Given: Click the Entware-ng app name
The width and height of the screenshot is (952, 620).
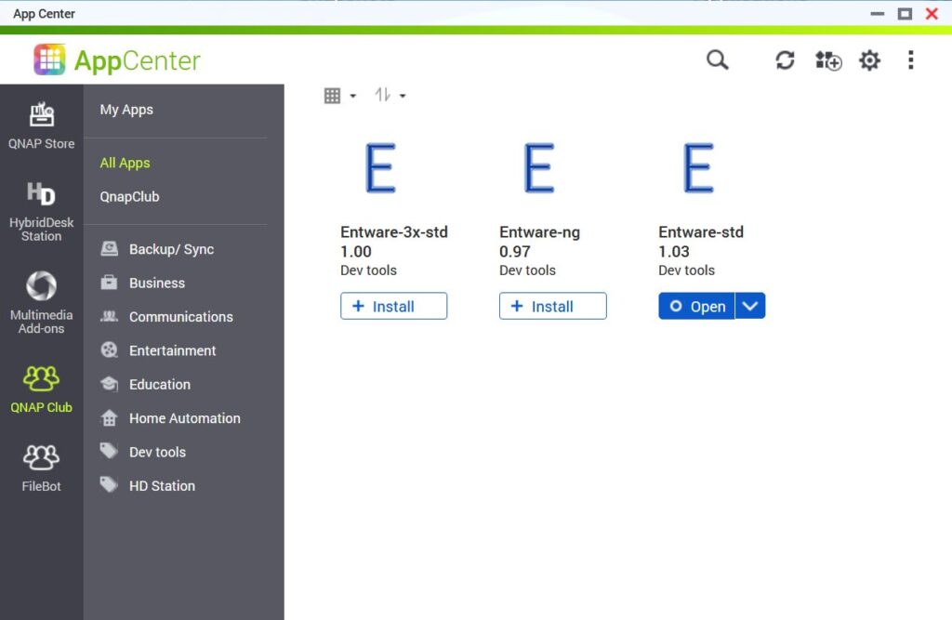Looking at the screenshot, I should point(540,232).
